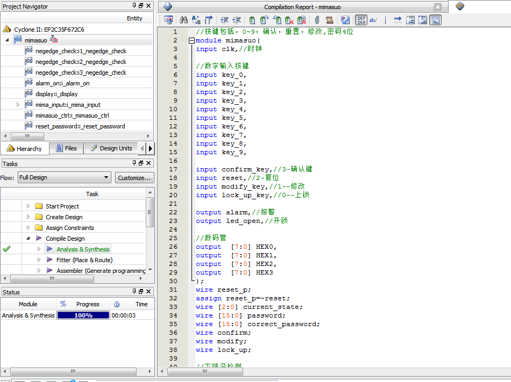Click the Task column header

(92, 194)
